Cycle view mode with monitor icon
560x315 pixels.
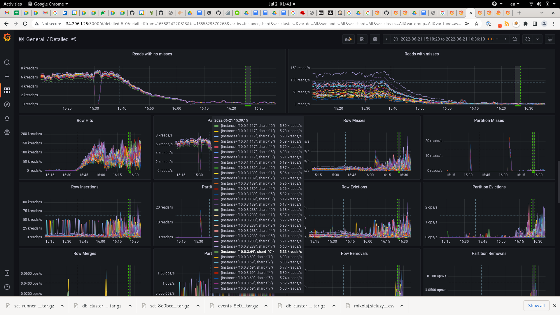550,39
